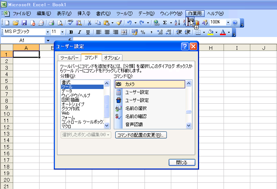Open the font name dropdown

[x=48, y=32]
